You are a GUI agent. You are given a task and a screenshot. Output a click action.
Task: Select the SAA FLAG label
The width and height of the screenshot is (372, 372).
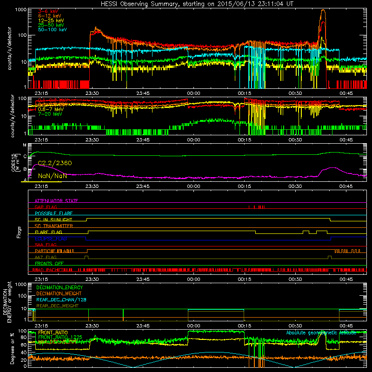(46, 245)
